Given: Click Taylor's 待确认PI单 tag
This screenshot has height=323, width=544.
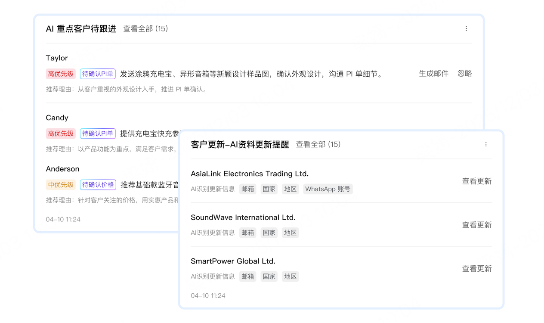Looking at the screenshot, I should [x=98, y=74].
